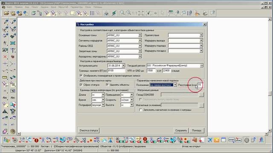Viewport: 273px width, 153px height.
Task: Expand the 'Положение' dropdown showing 'на северо-востоке'
Action: [x=175, y=85]
